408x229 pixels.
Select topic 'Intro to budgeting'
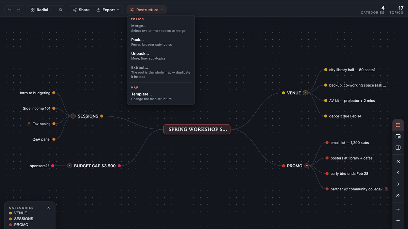[35, 93]
